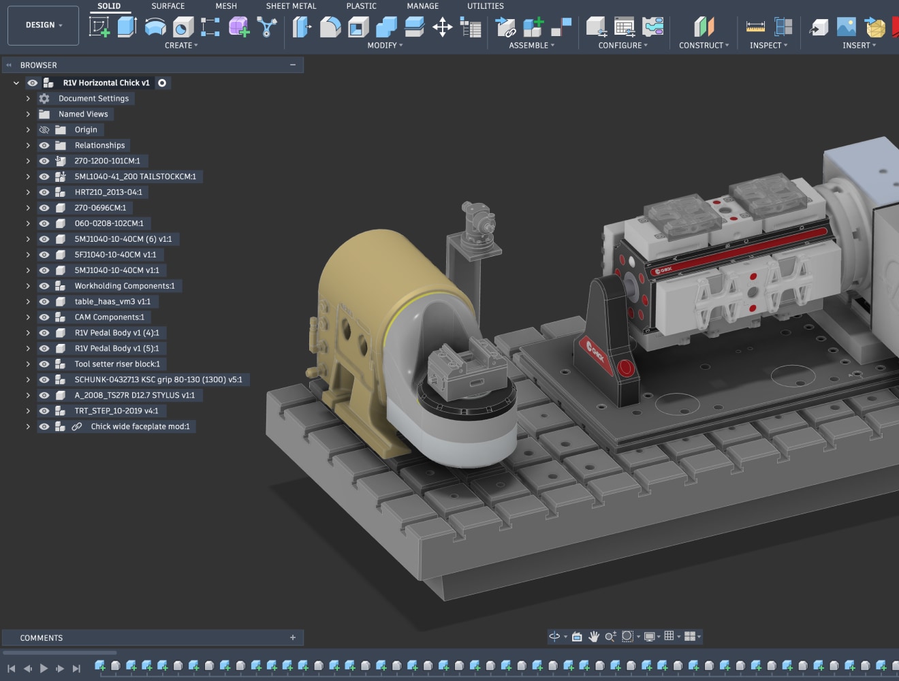Open the CREATE dropdown menu
Viewport: 899px width, 681px height.
coord(181,46)
